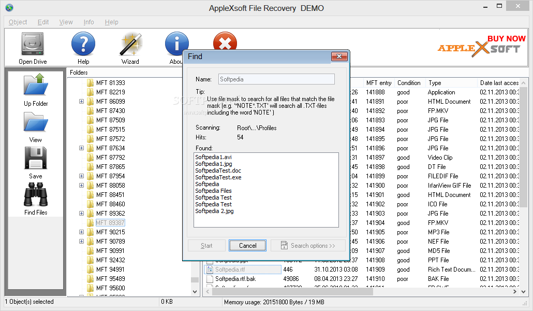Click the Save floppy disk icon

pos(36,158)
